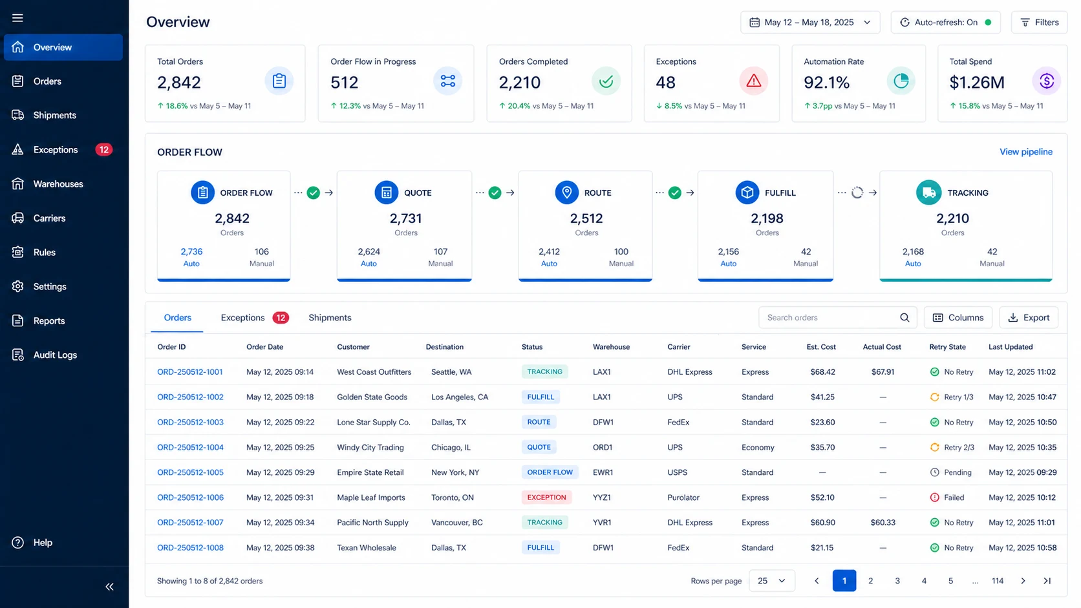Click the View pipeline link
This screenshot has height=608, width=1081.
pos(1026,152)
